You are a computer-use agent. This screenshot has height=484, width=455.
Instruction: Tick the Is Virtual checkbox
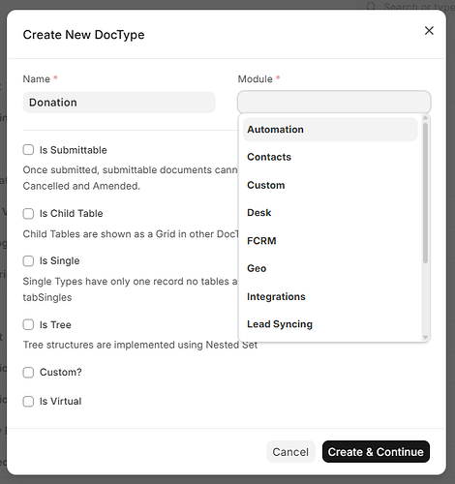(x=28, y=401)
